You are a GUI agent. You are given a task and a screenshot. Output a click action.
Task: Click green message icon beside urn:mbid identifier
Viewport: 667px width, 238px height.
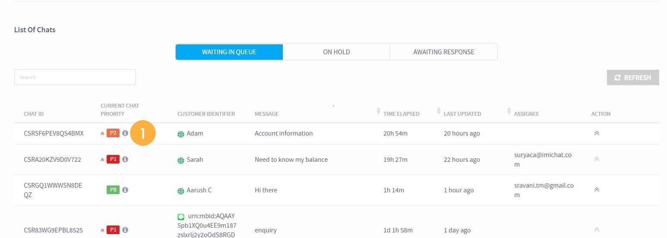click(181, 216)
